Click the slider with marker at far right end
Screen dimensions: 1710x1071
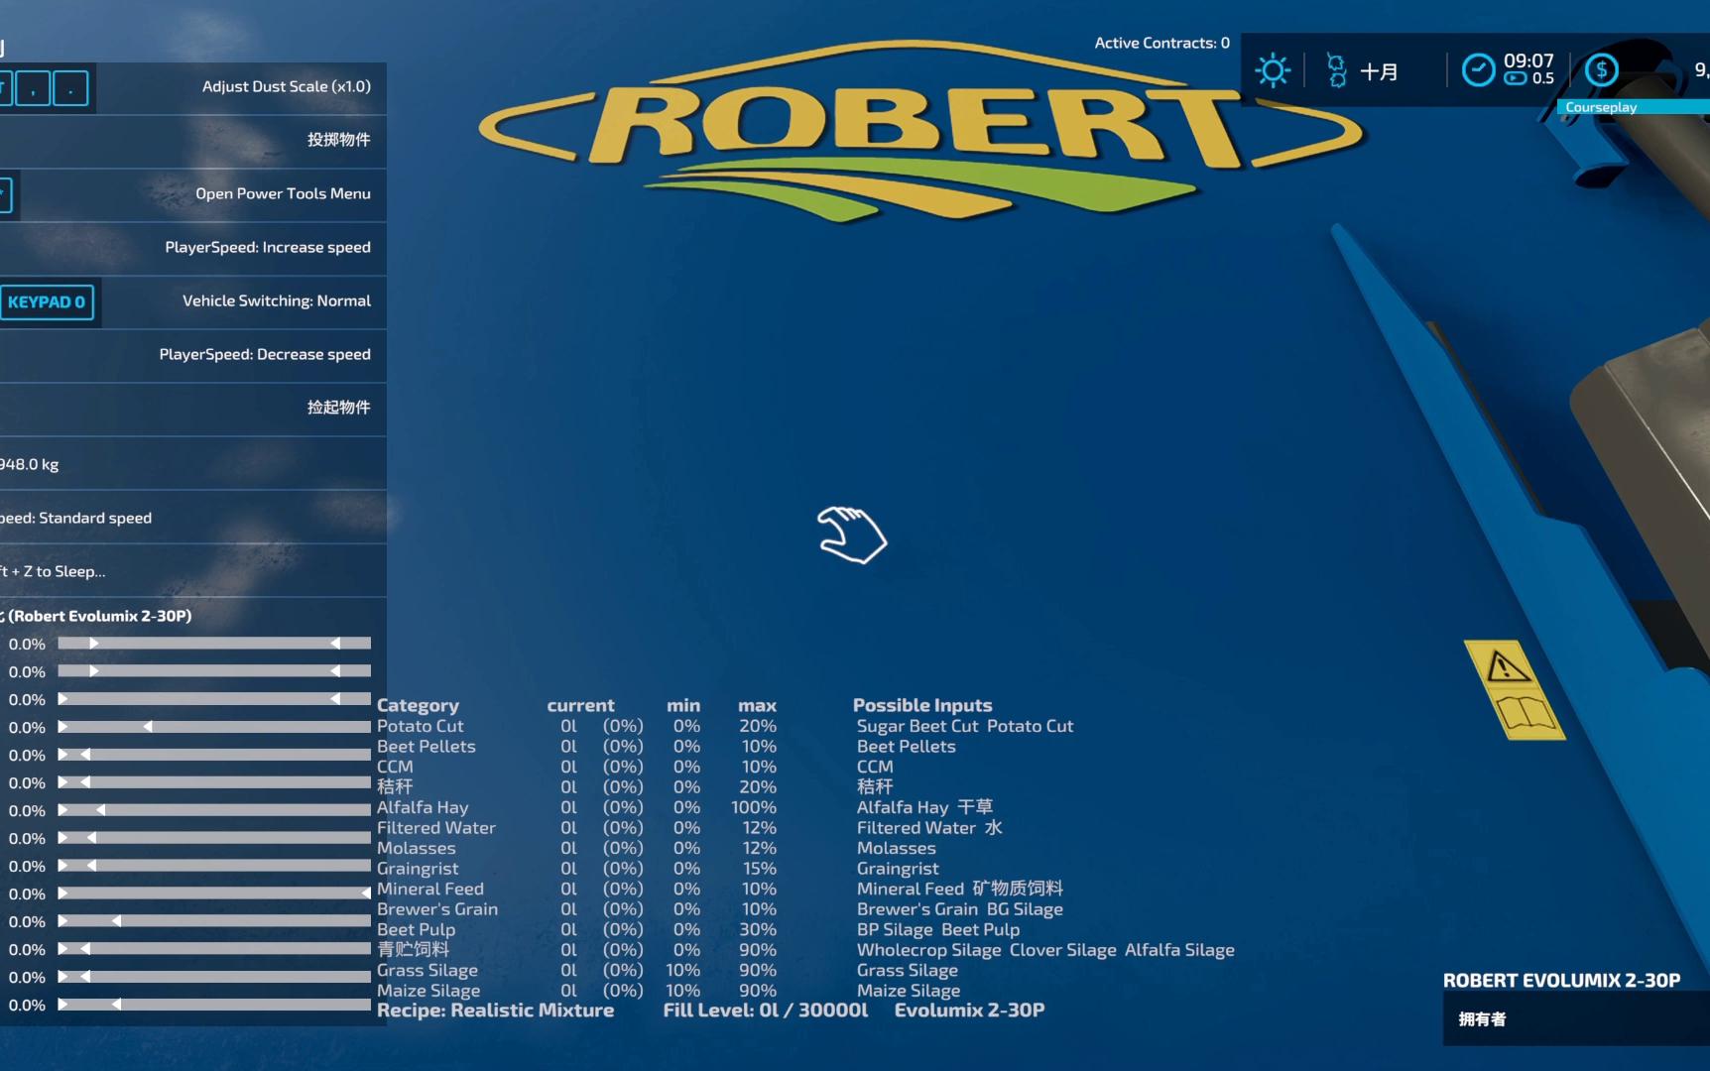(214, 893)
